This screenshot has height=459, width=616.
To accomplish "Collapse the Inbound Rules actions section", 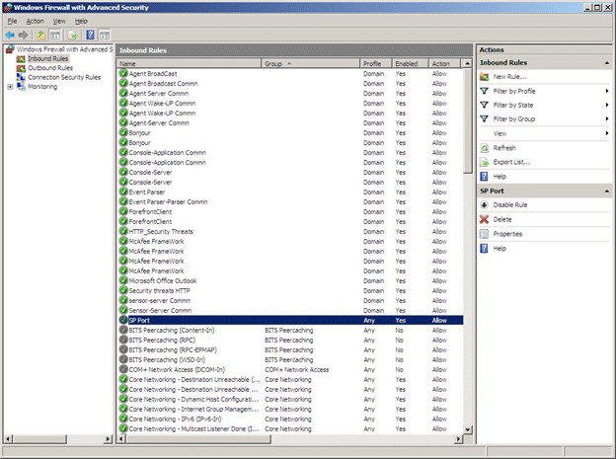I will click(607, 63).
